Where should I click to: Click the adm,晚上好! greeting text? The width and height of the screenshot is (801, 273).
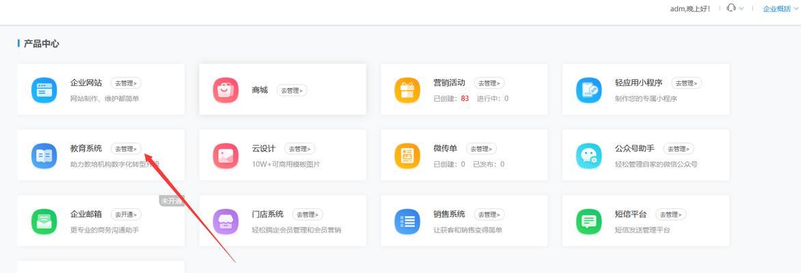(690, 9)
